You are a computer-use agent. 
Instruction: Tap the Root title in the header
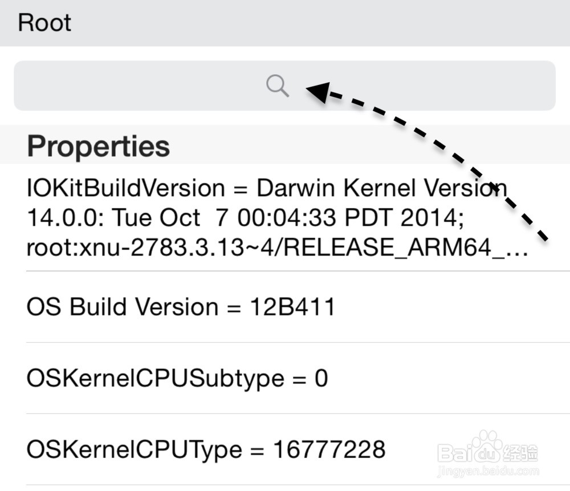click(44, 23)
